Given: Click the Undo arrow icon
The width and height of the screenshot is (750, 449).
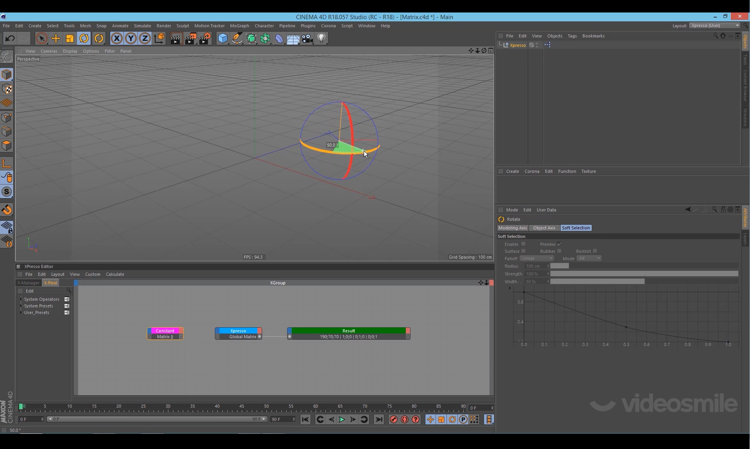Looking at the screenshot, I should coord(10,38).
